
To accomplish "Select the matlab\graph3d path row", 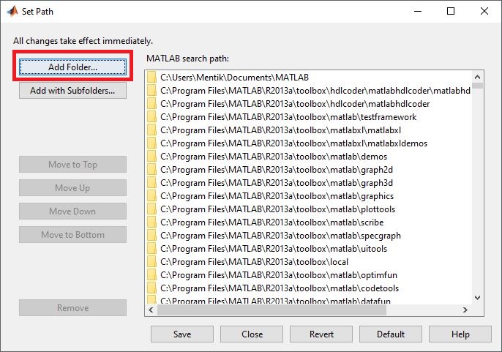I will (x=309, y=182).
